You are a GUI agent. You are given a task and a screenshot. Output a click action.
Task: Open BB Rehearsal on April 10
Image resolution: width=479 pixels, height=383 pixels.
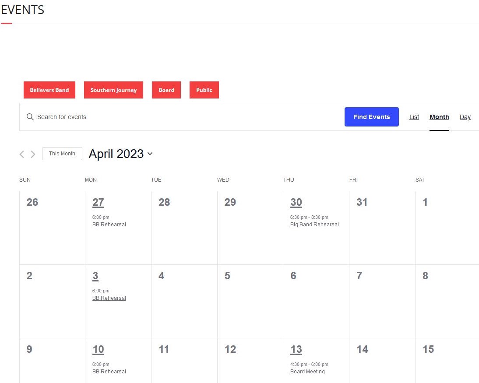(109, 372)
